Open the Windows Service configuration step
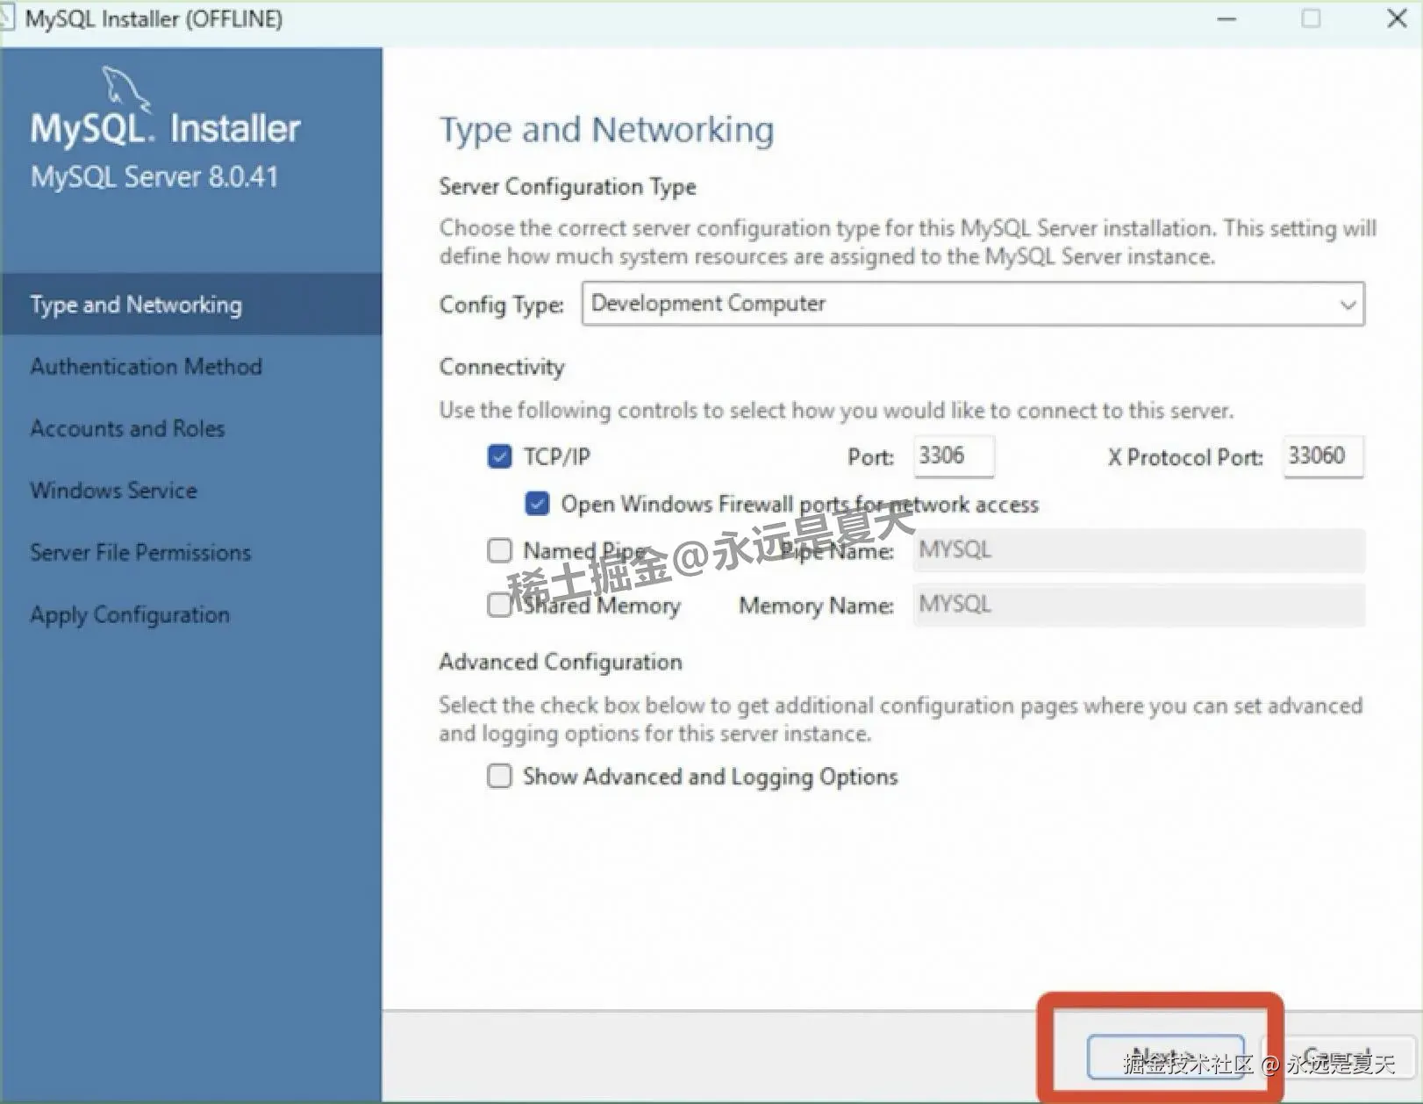This screenshot has width=1423, height=1104. (112, 491)
